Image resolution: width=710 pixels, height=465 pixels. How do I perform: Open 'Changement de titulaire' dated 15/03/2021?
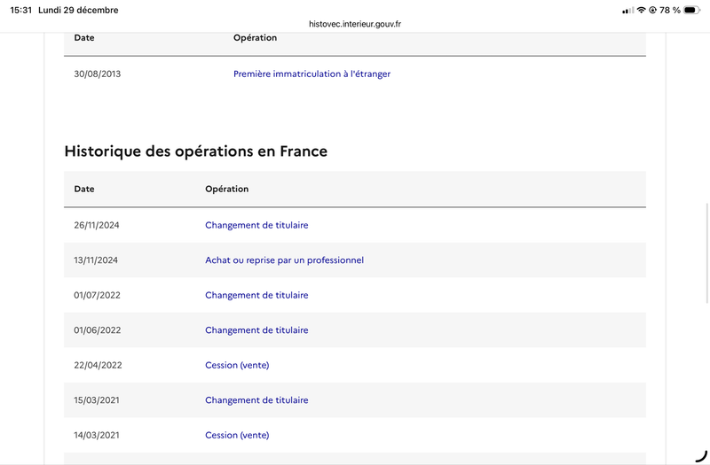click(256, 400)
